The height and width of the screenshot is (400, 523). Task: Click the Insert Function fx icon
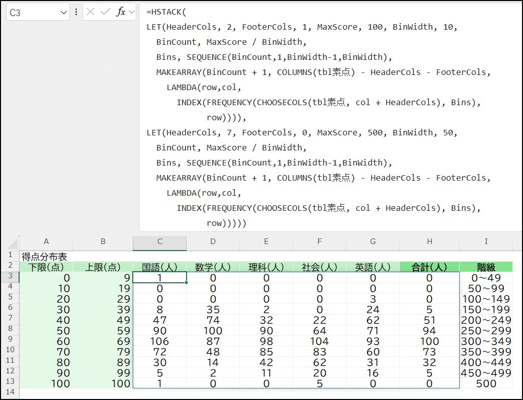pyautogui.click(x=120, y=12)
